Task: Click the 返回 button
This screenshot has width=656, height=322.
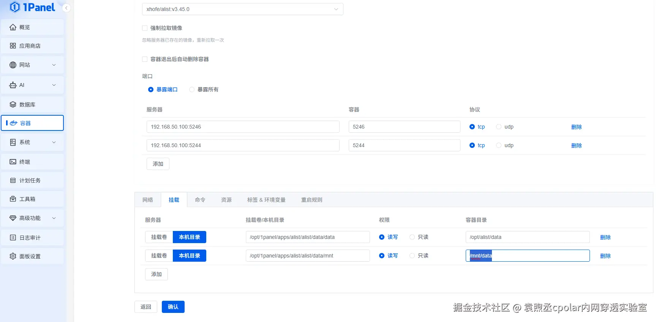Action: [146, 307]
